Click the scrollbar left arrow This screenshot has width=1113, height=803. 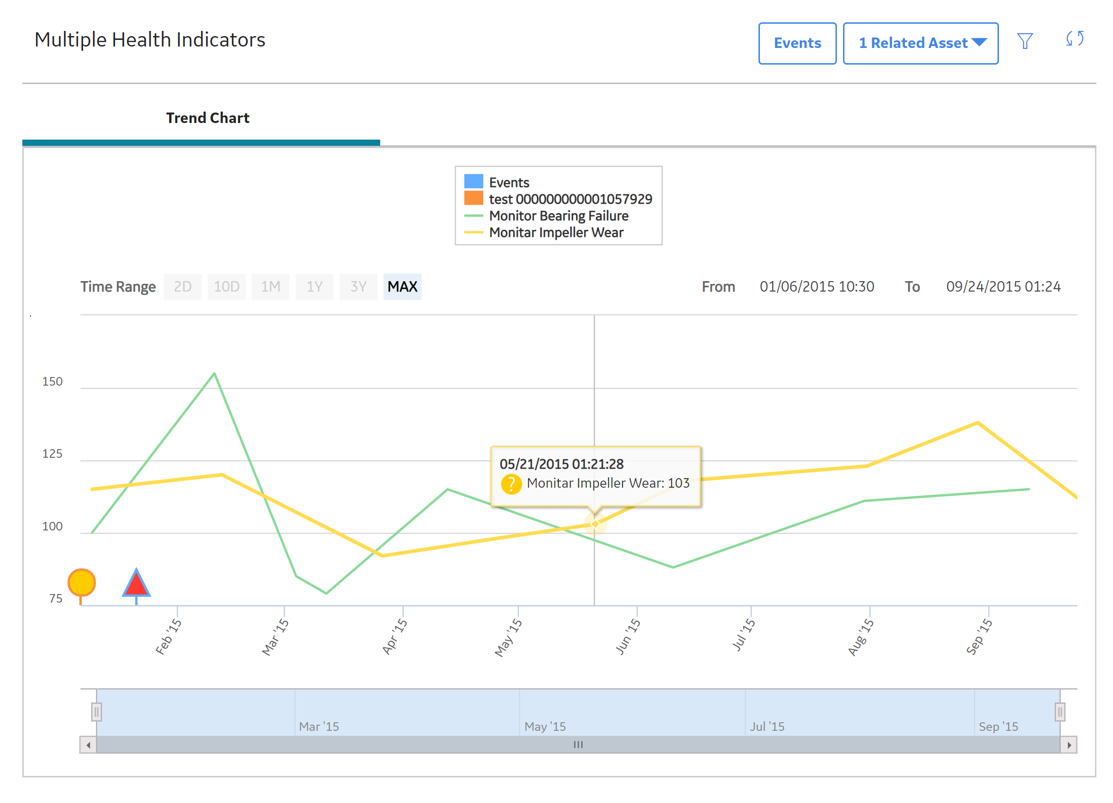(88, 745)
